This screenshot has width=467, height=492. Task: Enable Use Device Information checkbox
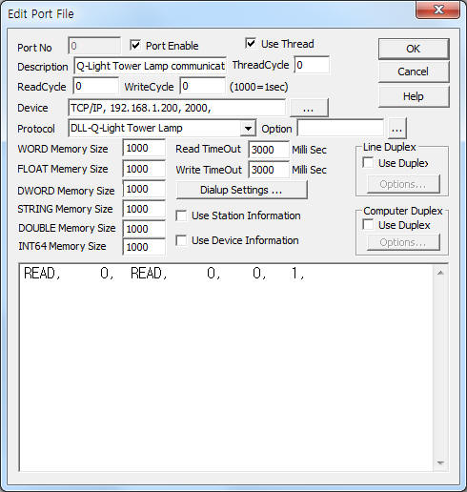[x=181, y=240]
